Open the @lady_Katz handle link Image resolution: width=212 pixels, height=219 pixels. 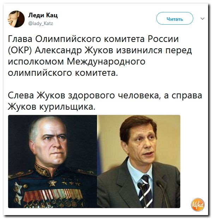coord(41,23)
